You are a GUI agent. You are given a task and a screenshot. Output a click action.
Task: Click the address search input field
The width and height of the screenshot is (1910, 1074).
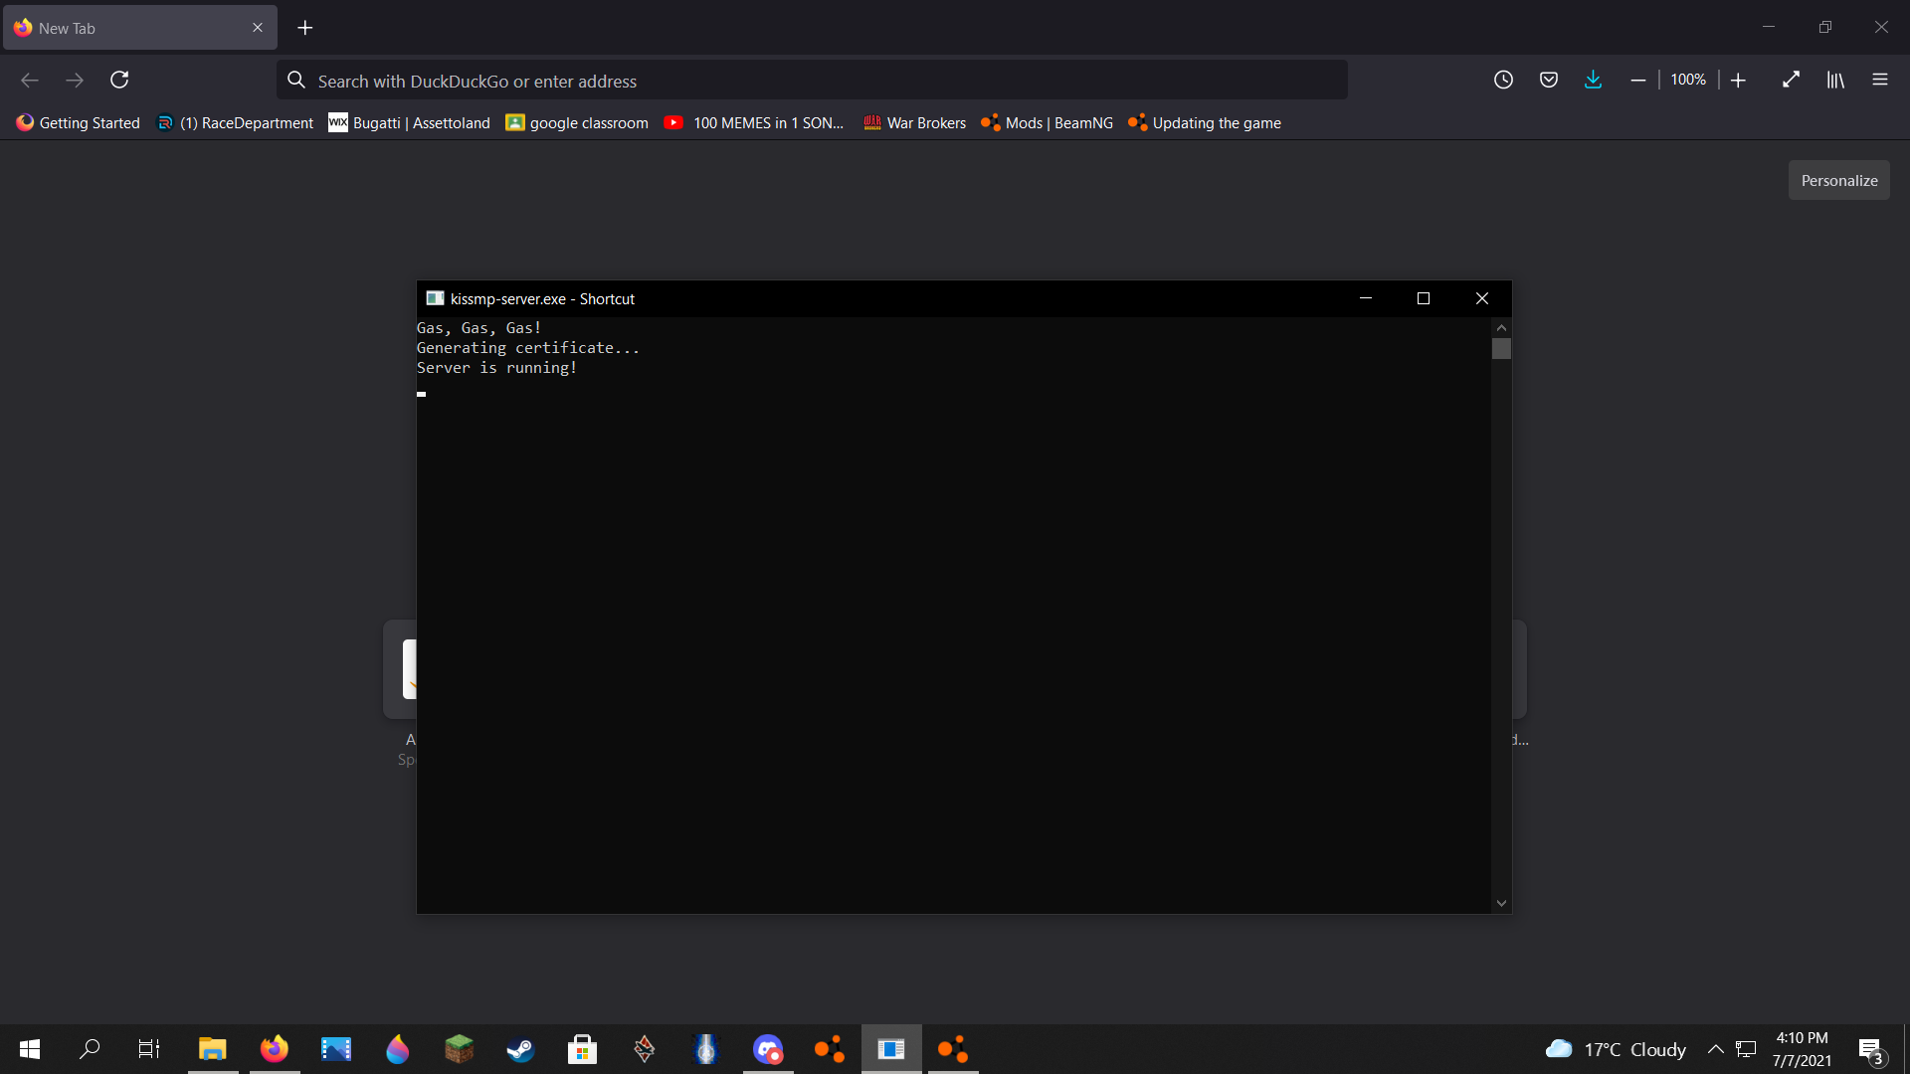(x=811, y=81)
